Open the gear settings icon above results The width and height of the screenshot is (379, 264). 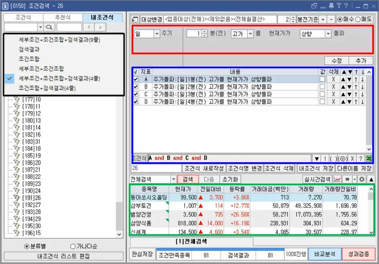coord(362,179)
